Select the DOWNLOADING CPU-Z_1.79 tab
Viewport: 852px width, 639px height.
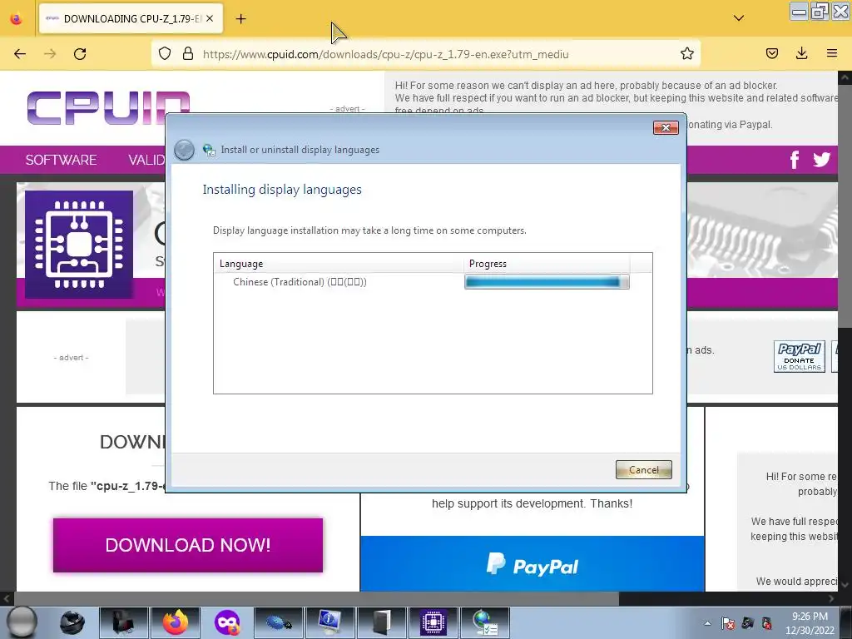point(131,19)
